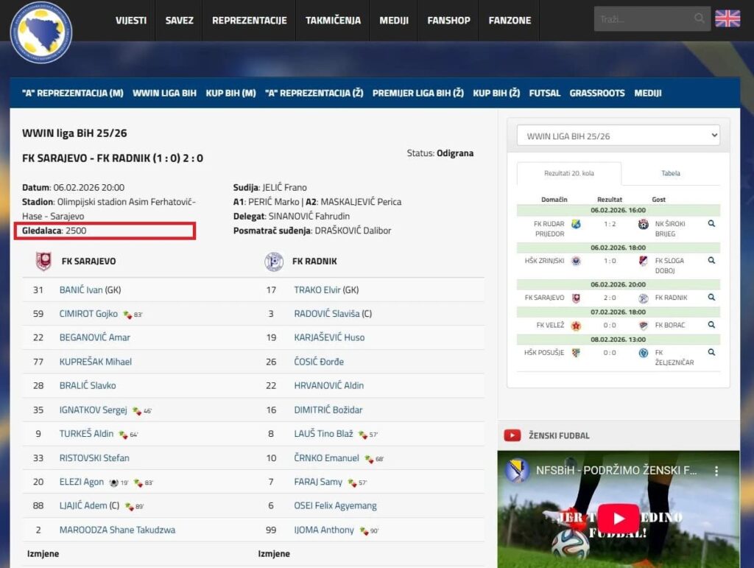
Task: Navigate to KUP BIH (M) section
Action: point(230,94)
